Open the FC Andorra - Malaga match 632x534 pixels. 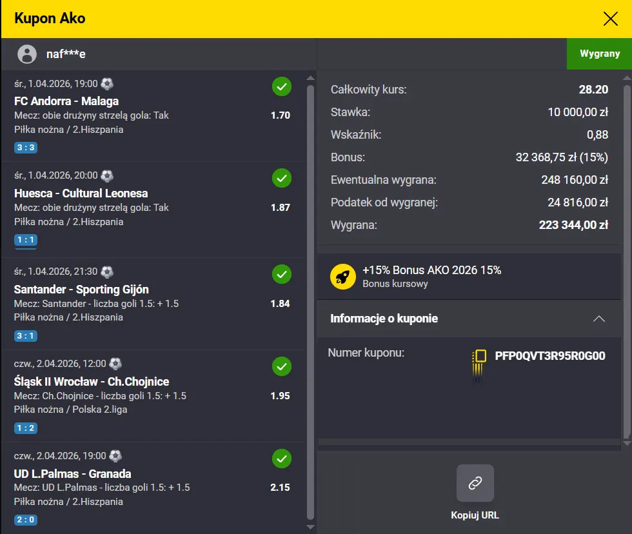pos(66,101)
